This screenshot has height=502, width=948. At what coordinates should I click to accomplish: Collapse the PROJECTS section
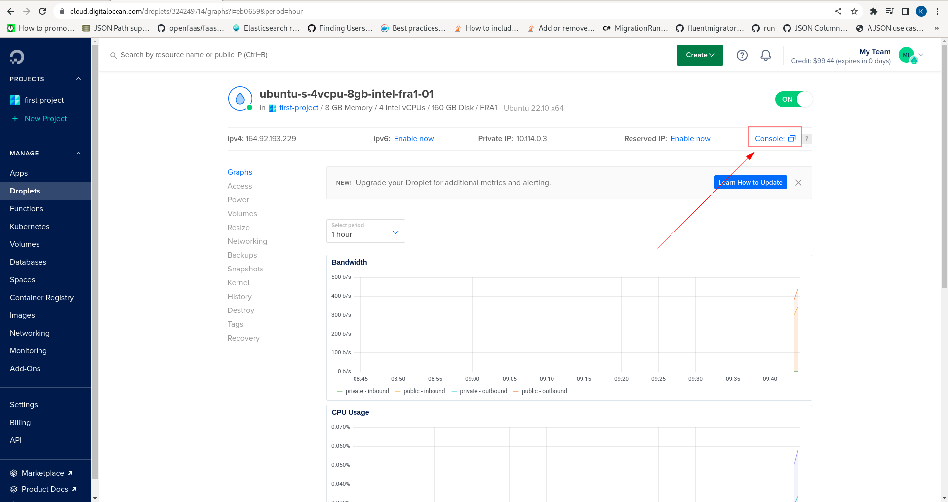pos(78,79)
